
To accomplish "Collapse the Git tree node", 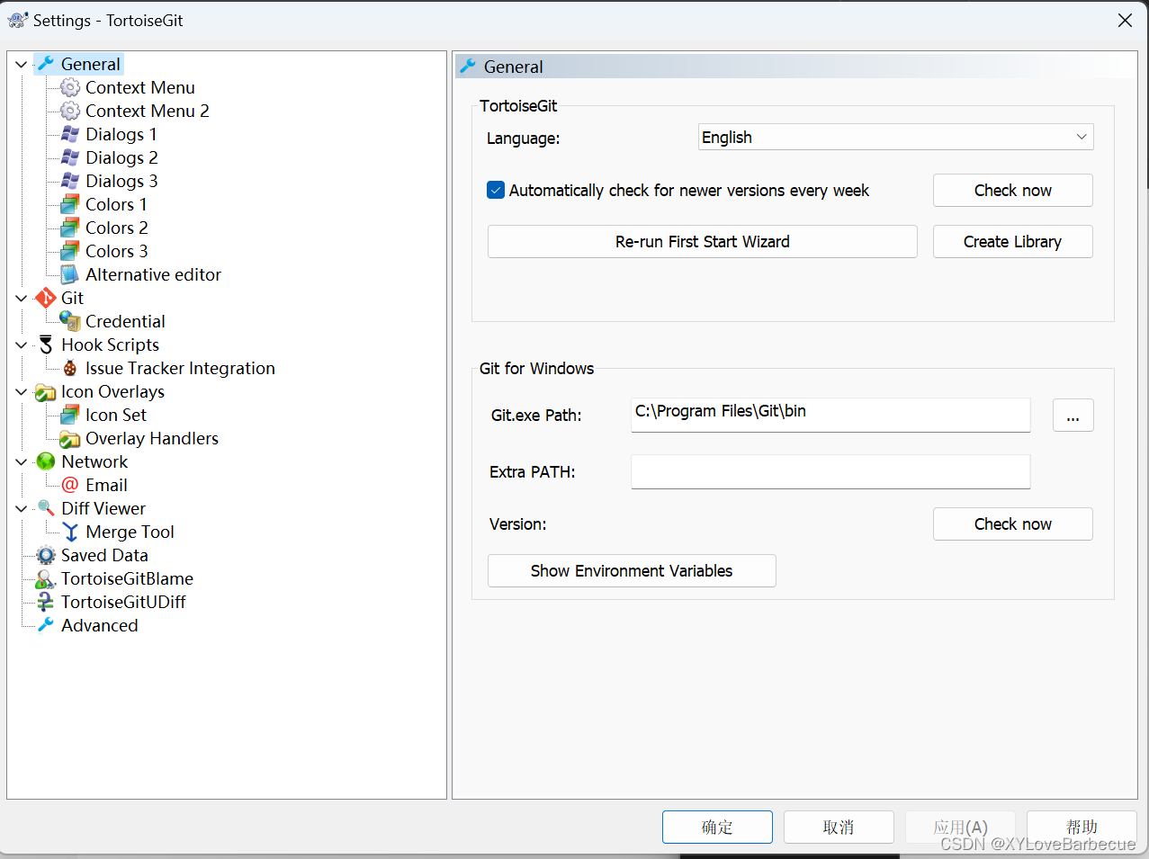I will [x=22, y=299].
